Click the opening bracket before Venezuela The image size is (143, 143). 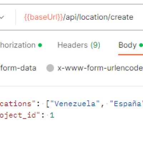[x=48, y=104]
